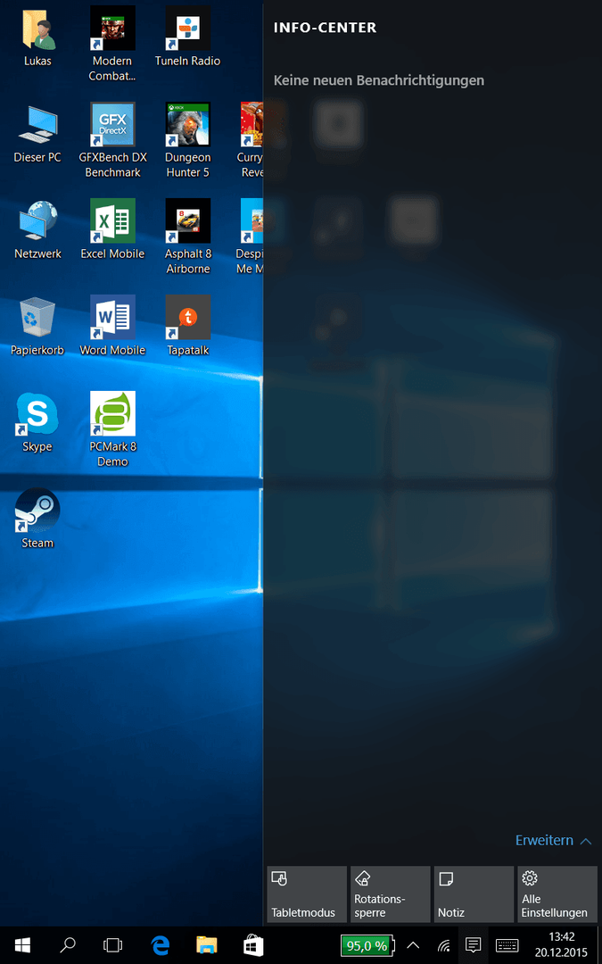Open the touch keyboard tray icon

tap(507, 945)
